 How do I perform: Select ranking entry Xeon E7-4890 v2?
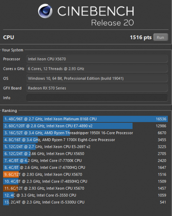(85, 126)
